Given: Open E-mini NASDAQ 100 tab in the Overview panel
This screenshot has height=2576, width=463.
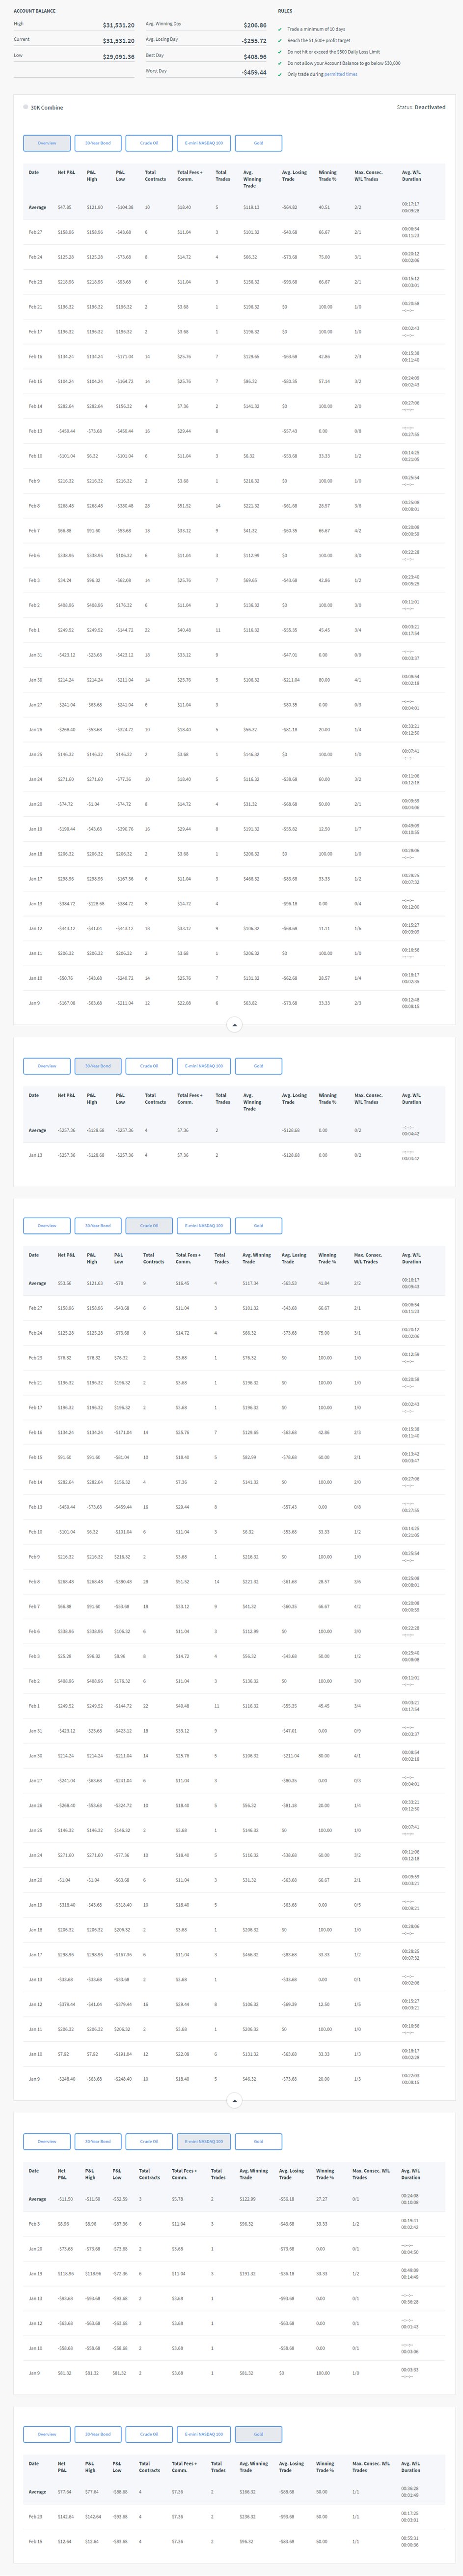Looking at the screenshot, I should point(204,143).
